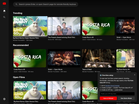Image resolution: width=139 pixels, height=104 pixels.
Task: Open Costa Rica thumbnail in Recommended
Action: (x=30, y=58)
